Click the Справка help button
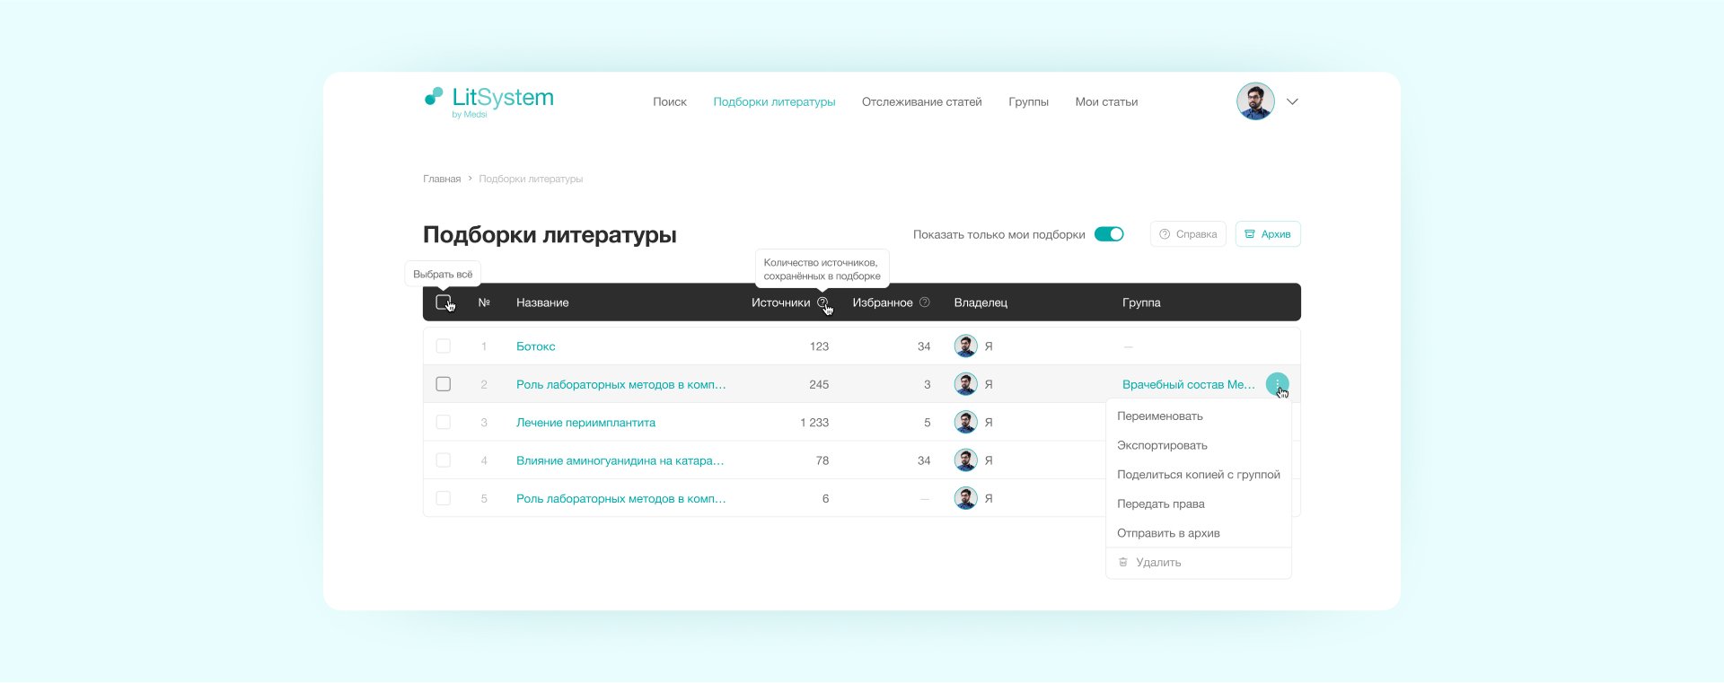 (1188, 234)
